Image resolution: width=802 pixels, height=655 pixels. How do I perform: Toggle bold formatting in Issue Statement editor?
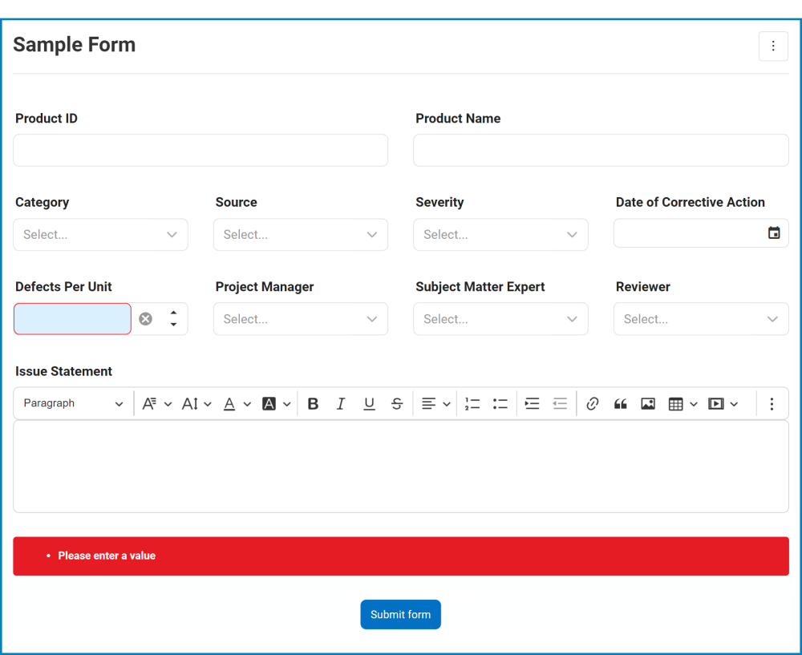pos(313,404)
